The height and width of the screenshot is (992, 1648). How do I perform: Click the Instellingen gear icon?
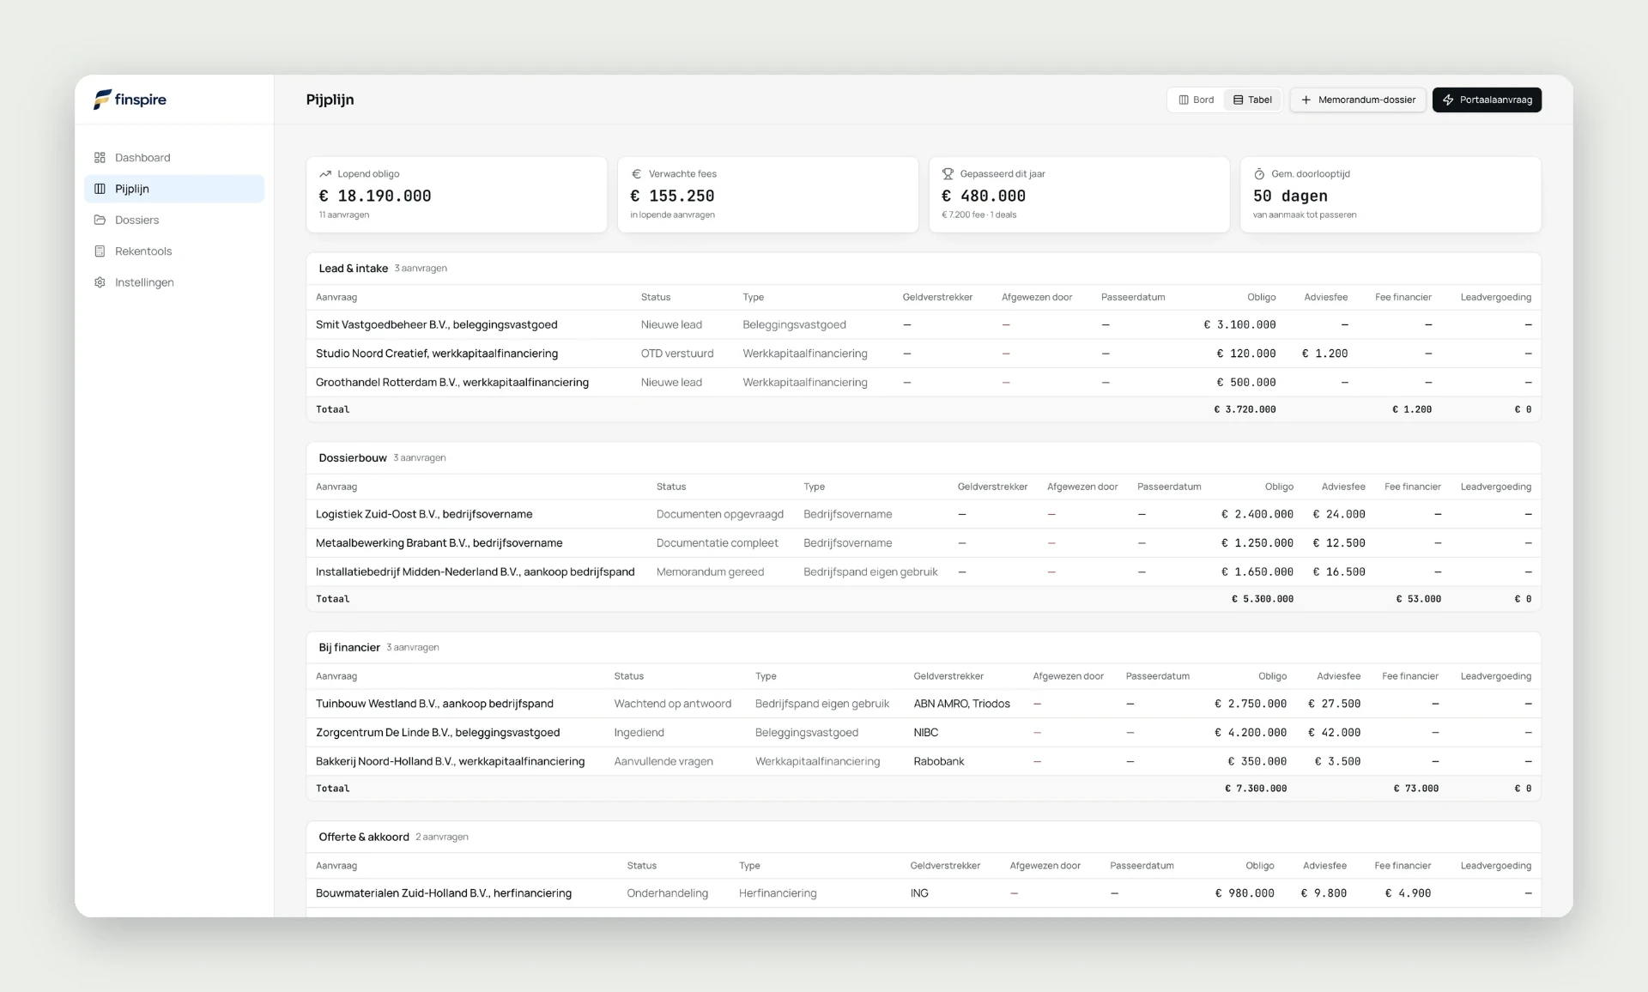tap(100, 282)
